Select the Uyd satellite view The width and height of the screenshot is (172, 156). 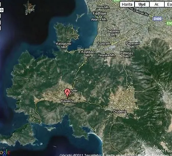point(142,5)
